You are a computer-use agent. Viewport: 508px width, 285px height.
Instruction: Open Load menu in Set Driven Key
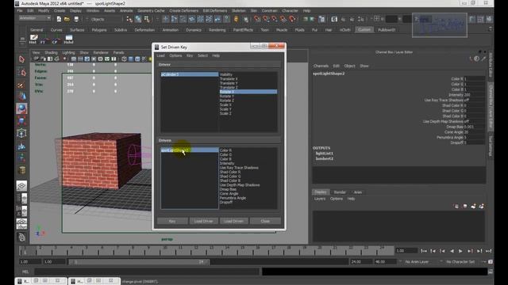[x=160, y=55]
